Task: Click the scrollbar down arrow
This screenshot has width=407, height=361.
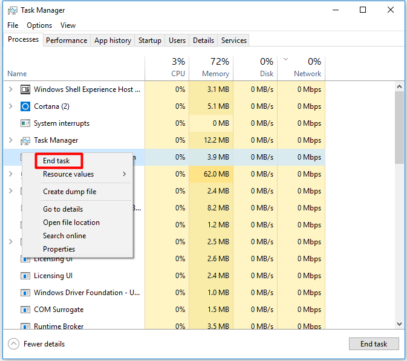Action: point(400,324)
